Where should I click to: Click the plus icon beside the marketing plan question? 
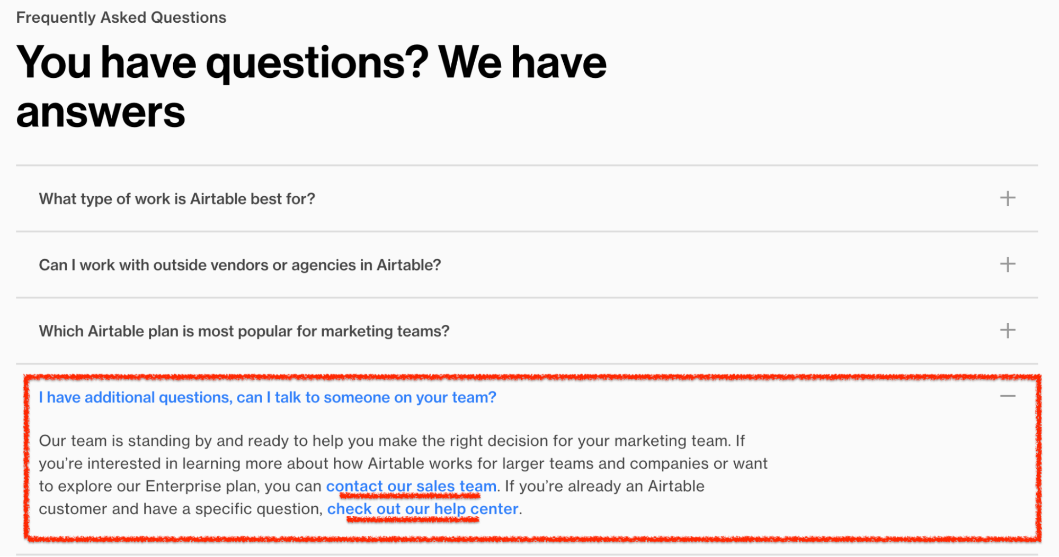[1007, 331]
